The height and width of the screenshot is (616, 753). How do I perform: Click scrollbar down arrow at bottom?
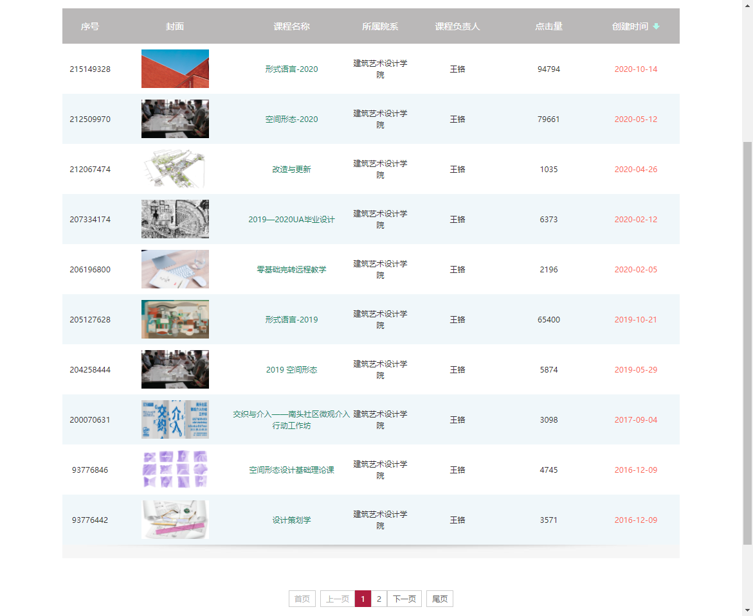point(747,612)
